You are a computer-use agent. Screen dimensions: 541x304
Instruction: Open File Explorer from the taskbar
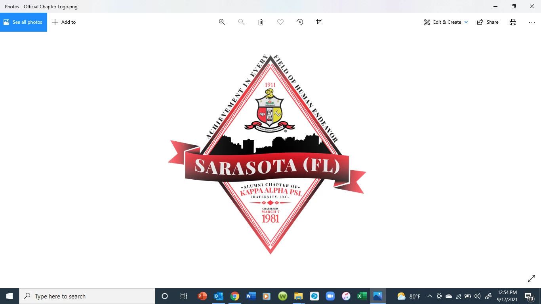tap(298, 296)
